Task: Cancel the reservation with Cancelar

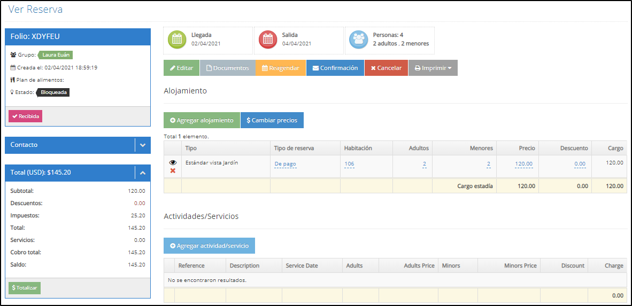Action: pos(386,68)
